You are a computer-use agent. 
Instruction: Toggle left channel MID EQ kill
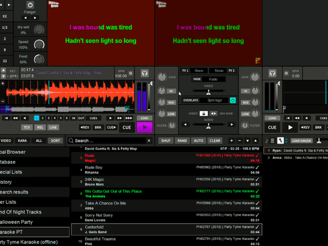(171, 102)
